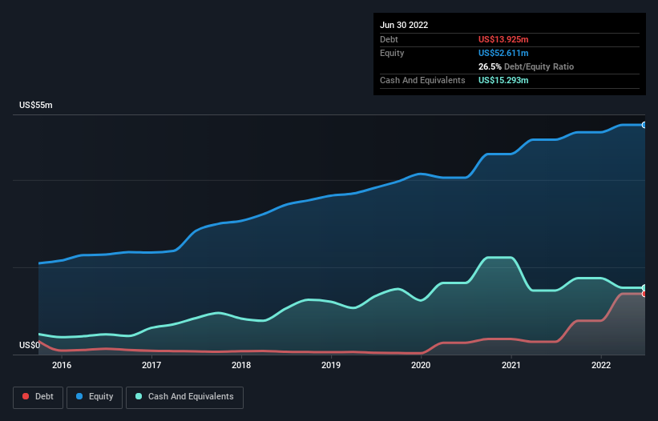Select the blue Equity endpoint marker
Screen dimensions: 658x421
tap(644, 125)
